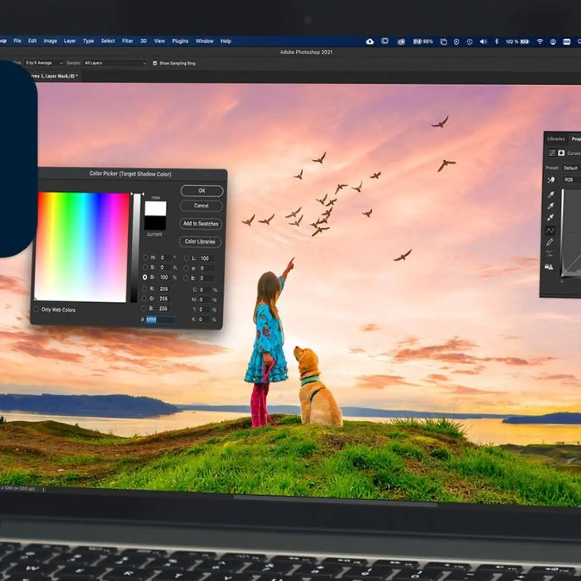Screen dimensions: 581x581
Task: Open the '5 by 5 Average' sample size dropdown
Action: tap(44, 63)
